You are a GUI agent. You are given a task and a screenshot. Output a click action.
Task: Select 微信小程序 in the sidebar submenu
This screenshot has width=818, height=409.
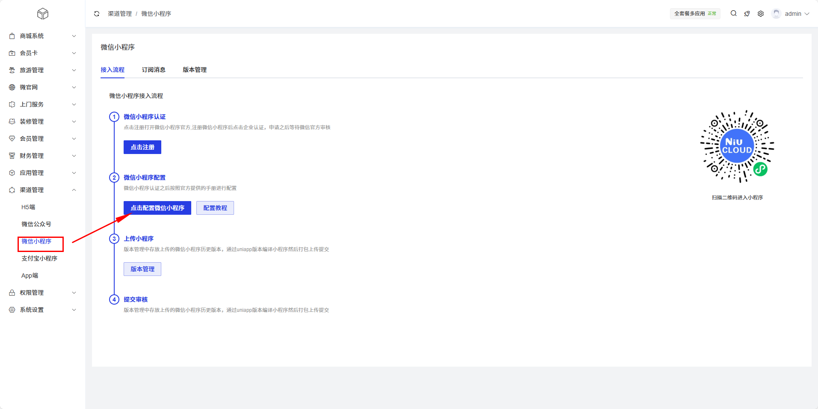pyautogui.click(x=36, y=241)
